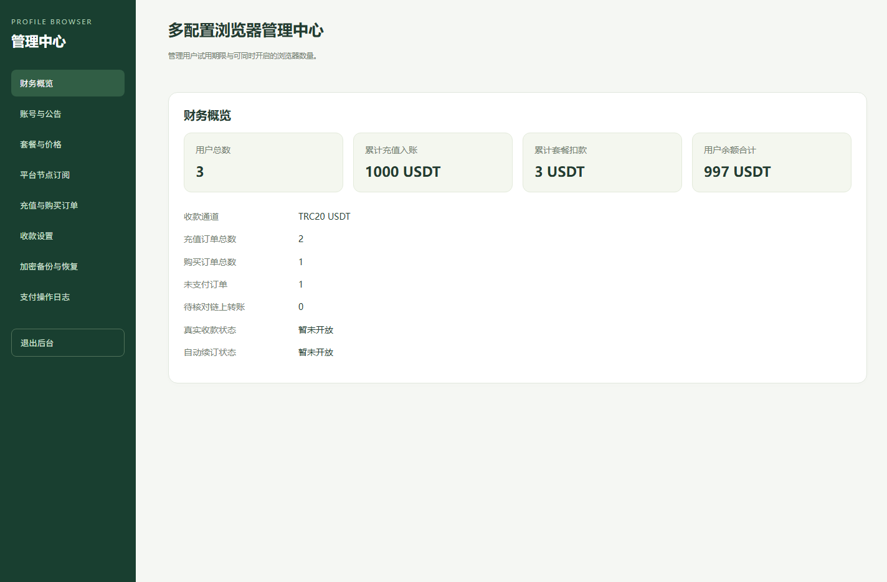Select 平台节点订阅 menu entry
Screen dimensions: 887x582
tap(68, 175)
